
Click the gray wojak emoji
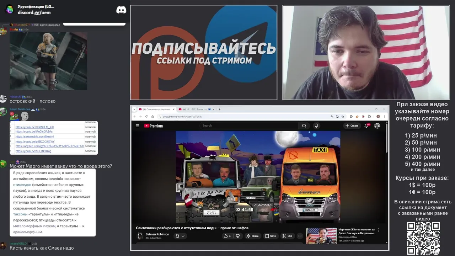tap(25, 116)
